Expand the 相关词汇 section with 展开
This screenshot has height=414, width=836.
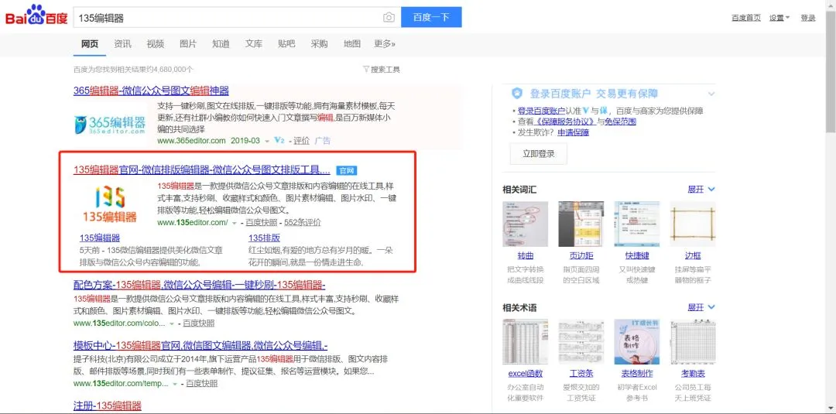(x=701, y=189)
